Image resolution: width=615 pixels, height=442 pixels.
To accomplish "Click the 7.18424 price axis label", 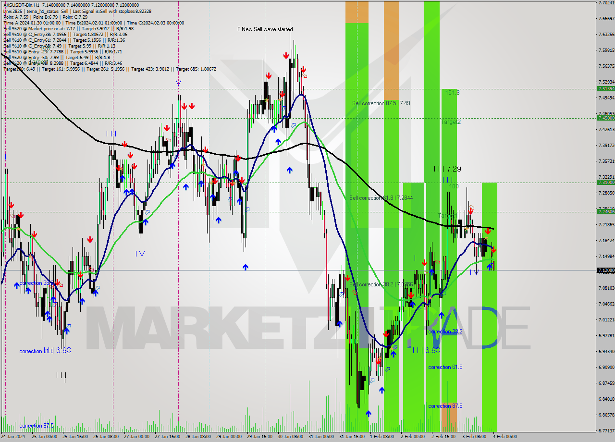I will [x=606, y=240].
